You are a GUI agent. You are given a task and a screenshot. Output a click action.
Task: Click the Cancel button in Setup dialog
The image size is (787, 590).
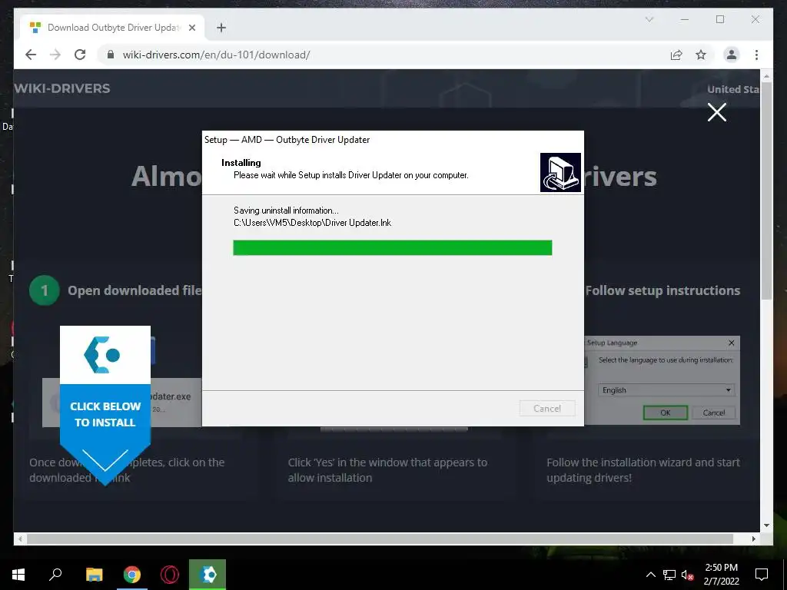(x=547, y=409)
